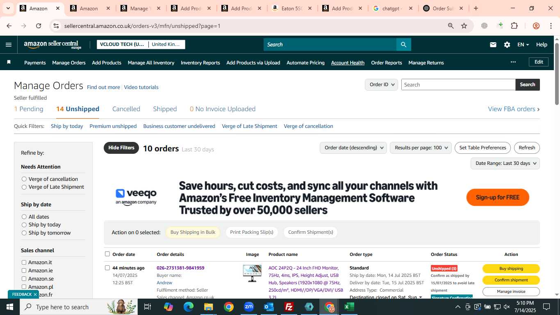Select the Verge of cancellation radio button
The height and width of the screenshot is (315, 560).
pos(24,179)
